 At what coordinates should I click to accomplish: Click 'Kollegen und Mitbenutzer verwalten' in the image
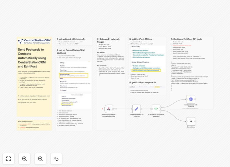coord(147,68)
